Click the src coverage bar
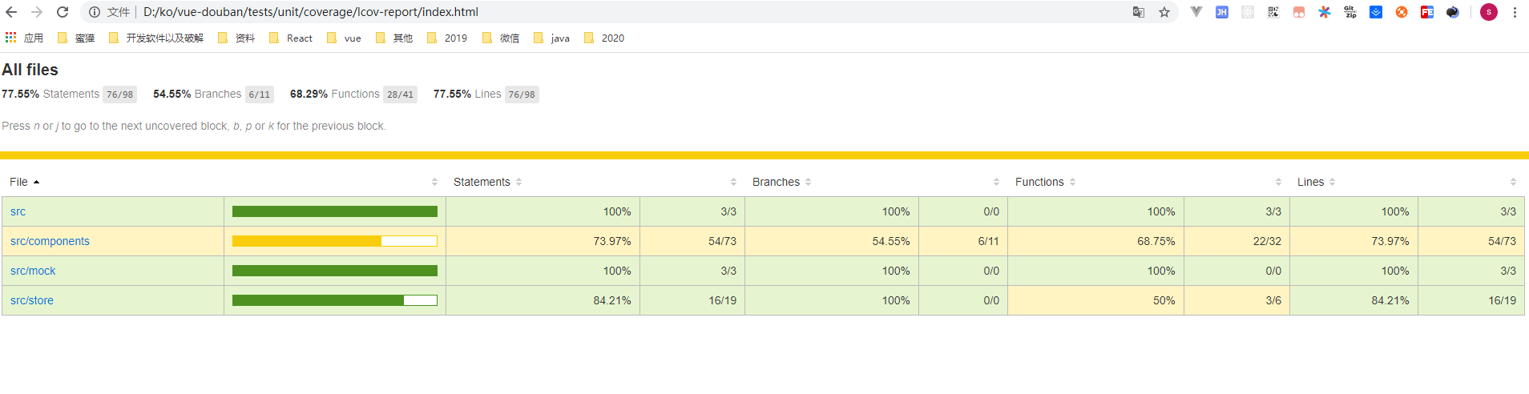This screenshot has width=1529, height=394. [x=335, y=211]
